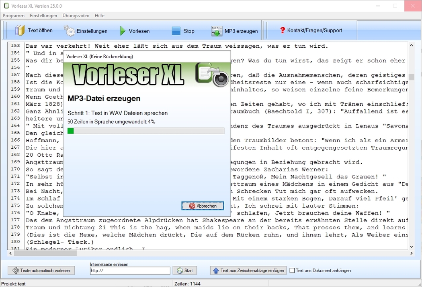Open Kontakt/Fragen/Support via the question mark icon

[282, 30]
